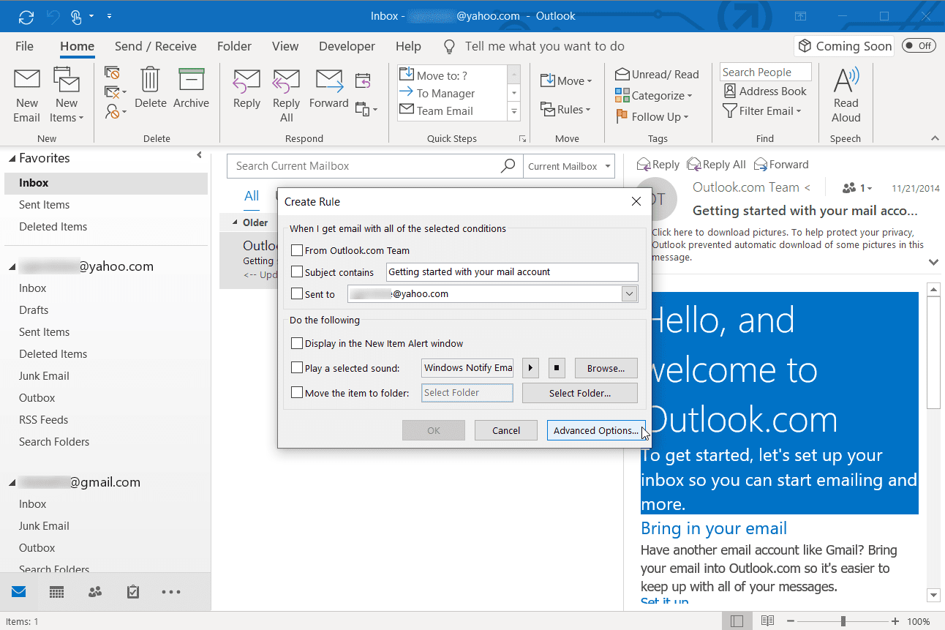Collapse the Favorites section

[x=12, y=159]
